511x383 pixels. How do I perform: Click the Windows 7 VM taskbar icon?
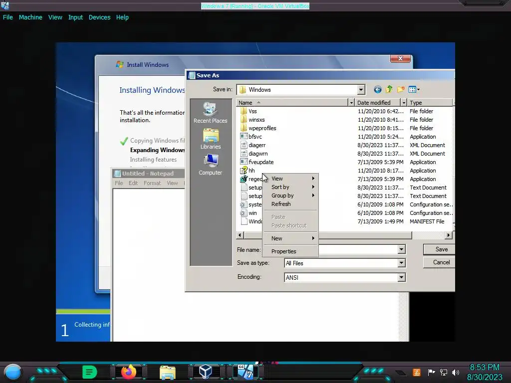tap(245, 372)
